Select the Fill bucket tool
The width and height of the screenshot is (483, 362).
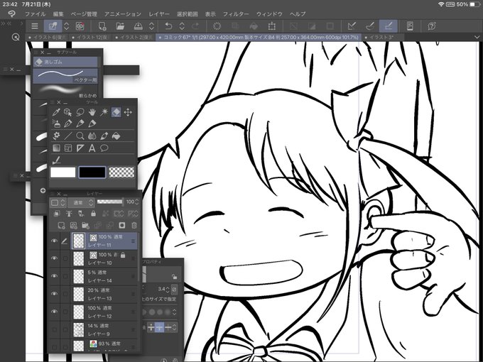[116, 136]
